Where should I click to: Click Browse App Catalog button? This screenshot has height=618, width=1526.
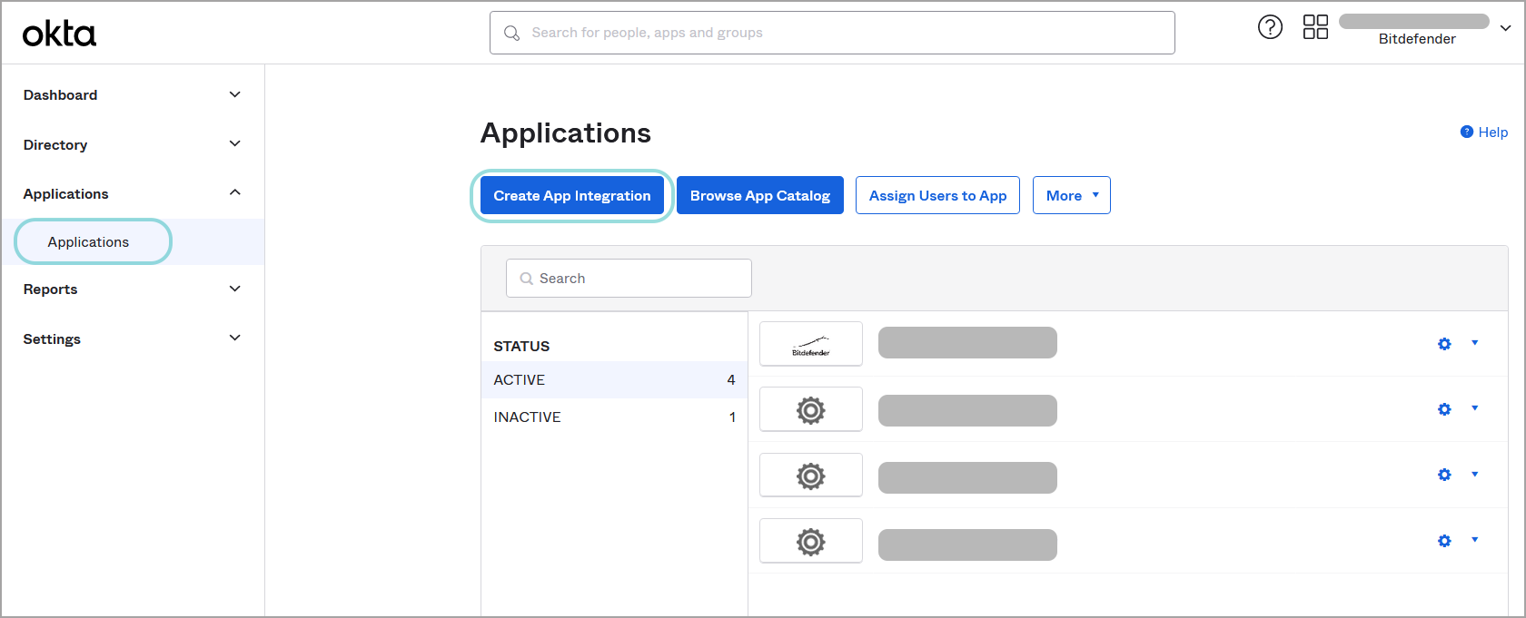point(759,196)
